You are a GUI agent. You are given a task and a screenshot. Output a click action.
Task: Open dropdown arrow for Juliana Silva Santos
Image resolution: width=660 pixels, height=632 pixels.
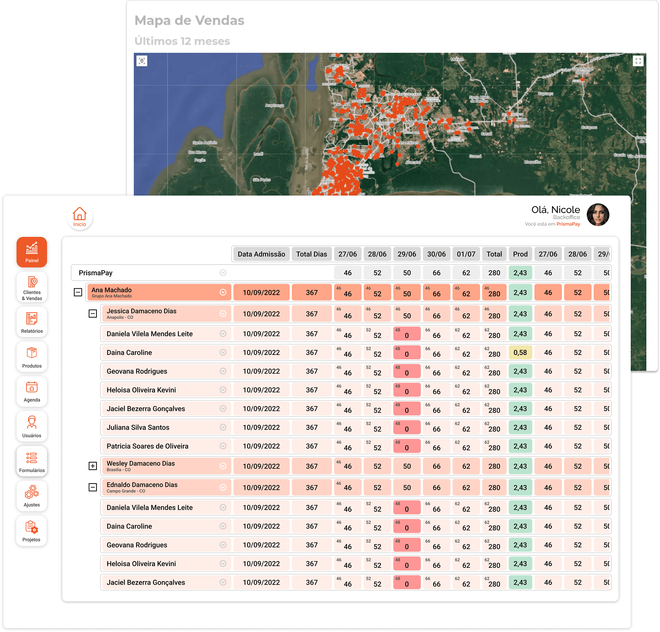[x=223, y=427]
